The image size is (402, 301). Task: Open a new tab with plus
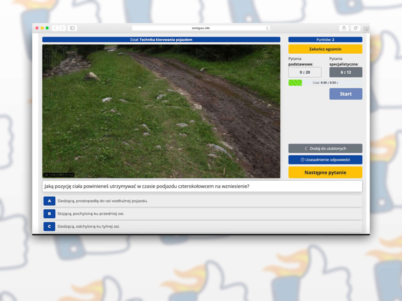pos(366,30)
